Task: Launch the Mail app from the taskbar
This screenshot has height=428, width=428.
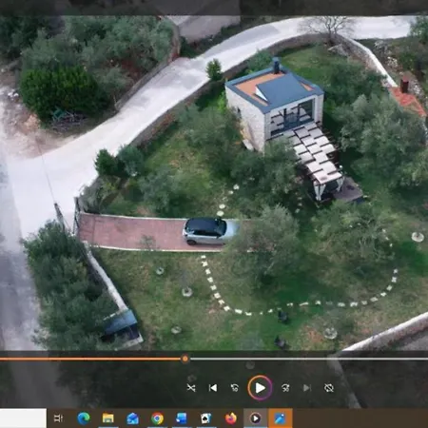Action: 132,418
